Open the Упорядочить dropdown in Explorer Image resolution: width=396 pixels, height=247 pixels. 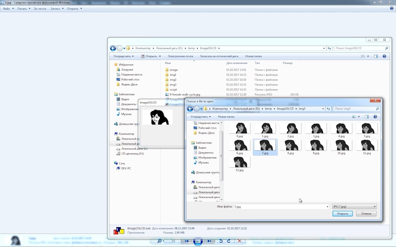(123, 56)
